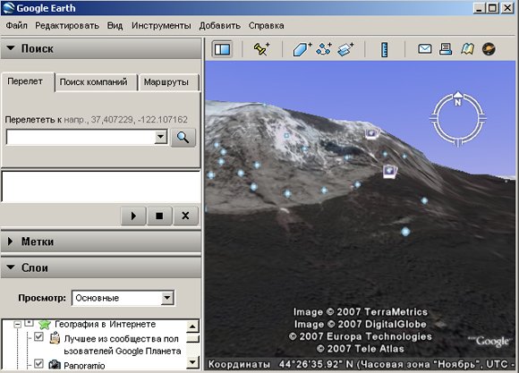Click the print icon

[446, 49]
